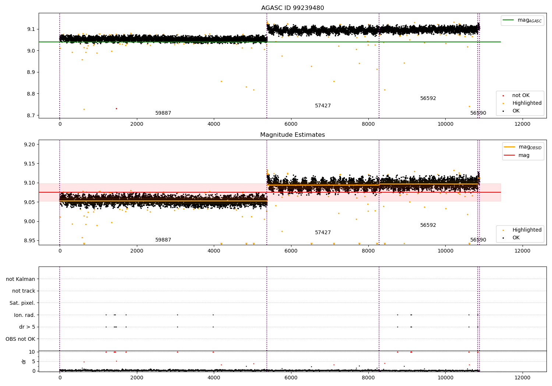Click the 'not Kalman' row label
This screenshot has width=552, height=386.
(x=21, y=279)
